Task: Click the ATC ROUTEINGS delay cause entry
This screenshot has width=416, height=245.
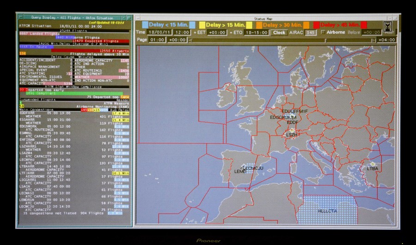Action: (102, 71)
